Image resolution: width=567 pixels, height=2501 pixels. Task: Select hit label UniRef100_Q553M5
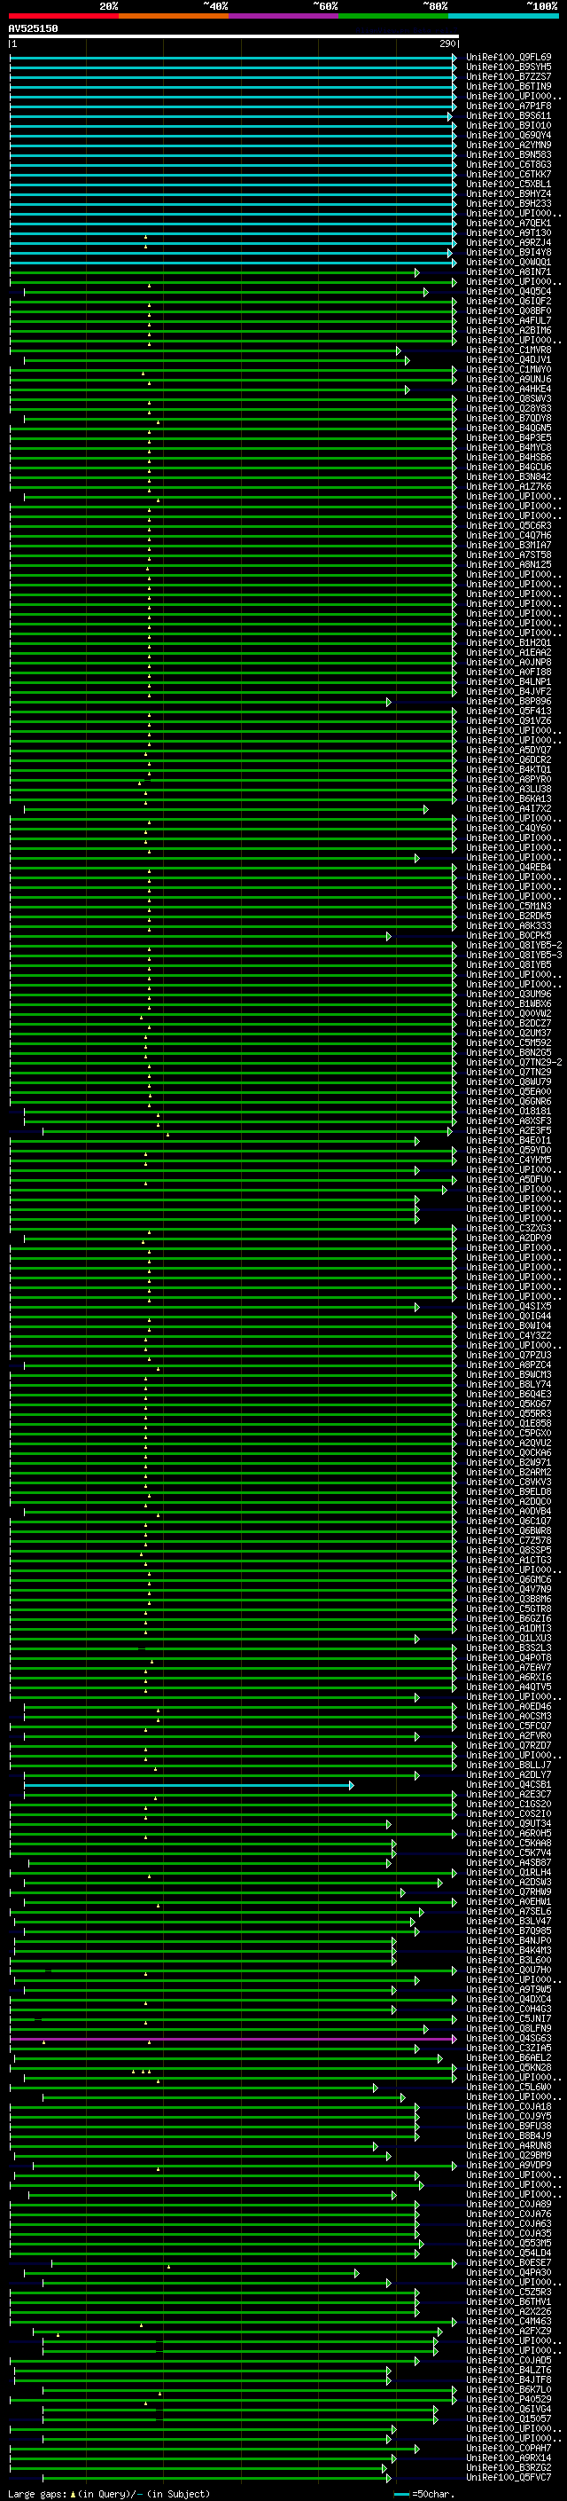[x=509, y=2243]
